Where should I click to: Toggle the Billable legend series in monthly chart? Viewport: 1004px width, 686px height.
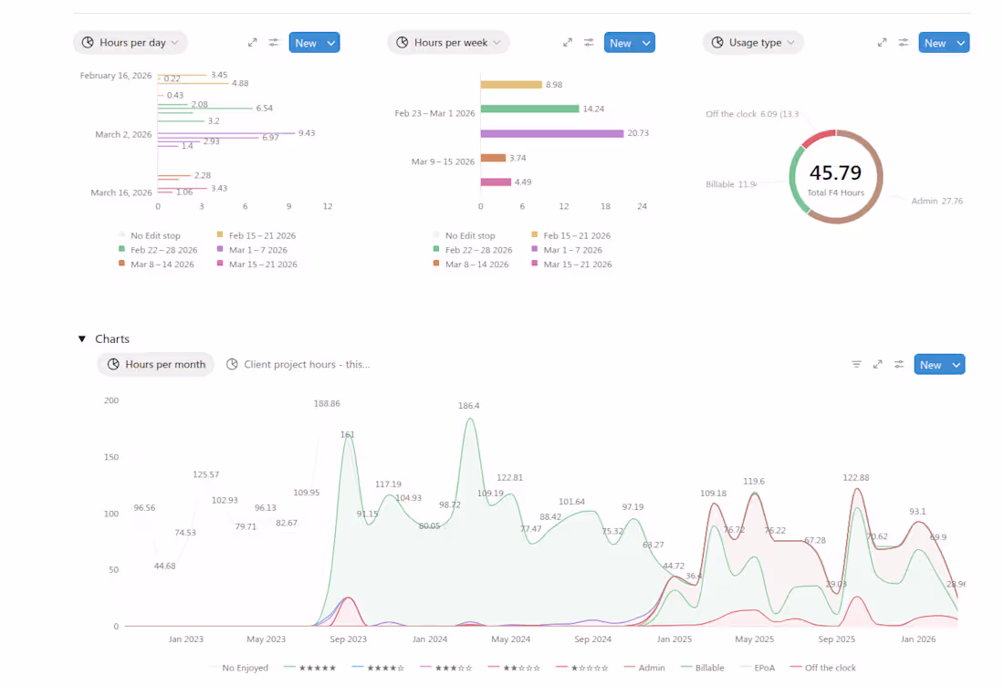[703, 668]
